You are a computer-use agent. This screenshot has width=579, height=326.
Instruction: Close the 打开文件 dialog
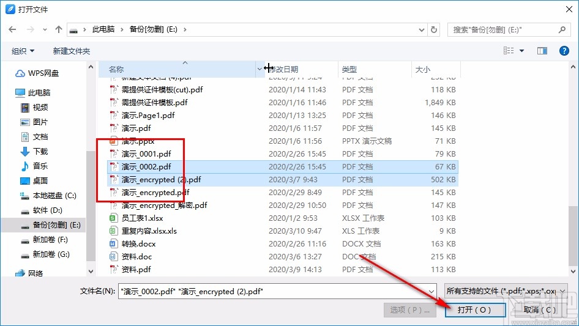[x=569, y=9]
